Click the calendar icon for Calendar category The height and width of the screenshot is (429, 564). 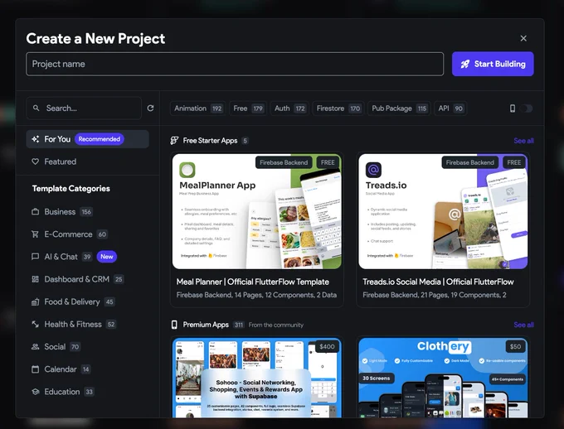coord(35,369)
